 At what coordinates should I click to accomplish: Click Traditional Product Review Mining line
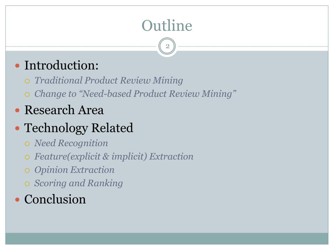109,81
